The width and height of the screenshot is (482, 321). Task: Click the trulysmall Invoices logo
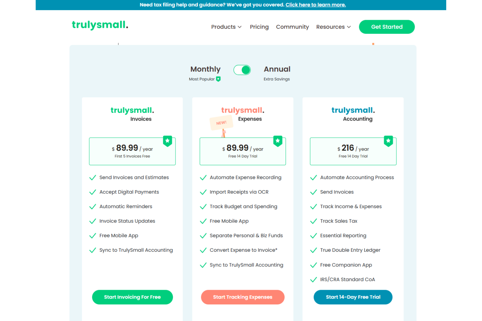[x=132, y=114]
